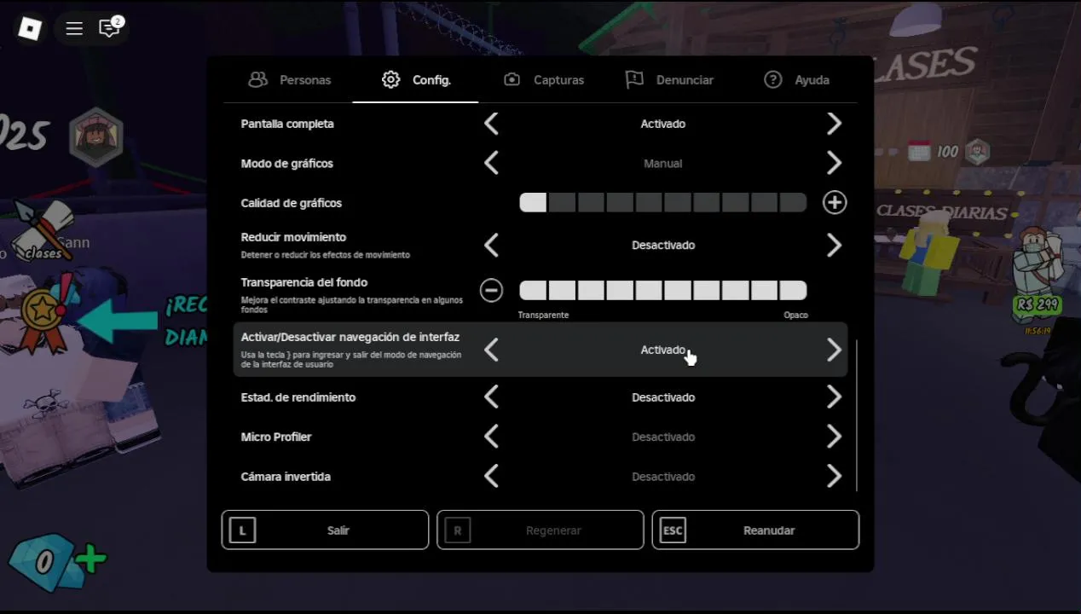Click Desactivado value of Estad. de rendimiento
1081x614 pixels.
pos(662,397)
